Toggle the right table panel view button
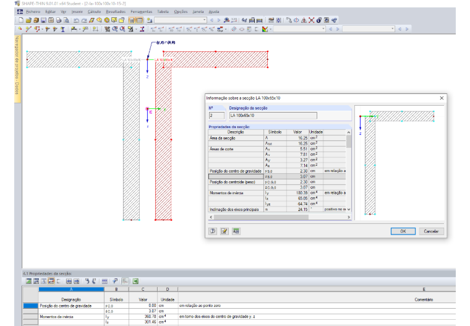470x326 pixels. point(139,20)
